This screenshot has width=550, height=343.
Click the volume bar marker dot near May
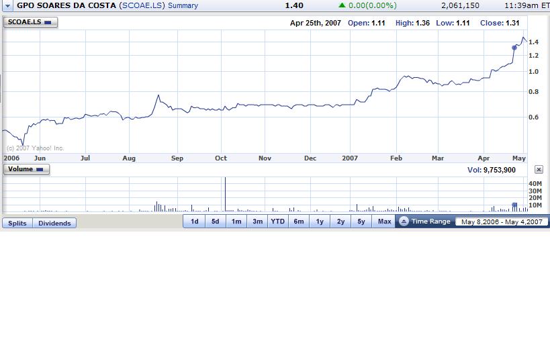[x=514, y=205]
